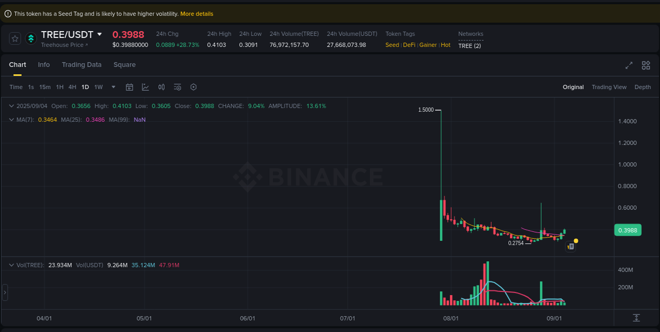Click the Treehouse token logo icon
This screenshot has width=660, height=332.
31,38
